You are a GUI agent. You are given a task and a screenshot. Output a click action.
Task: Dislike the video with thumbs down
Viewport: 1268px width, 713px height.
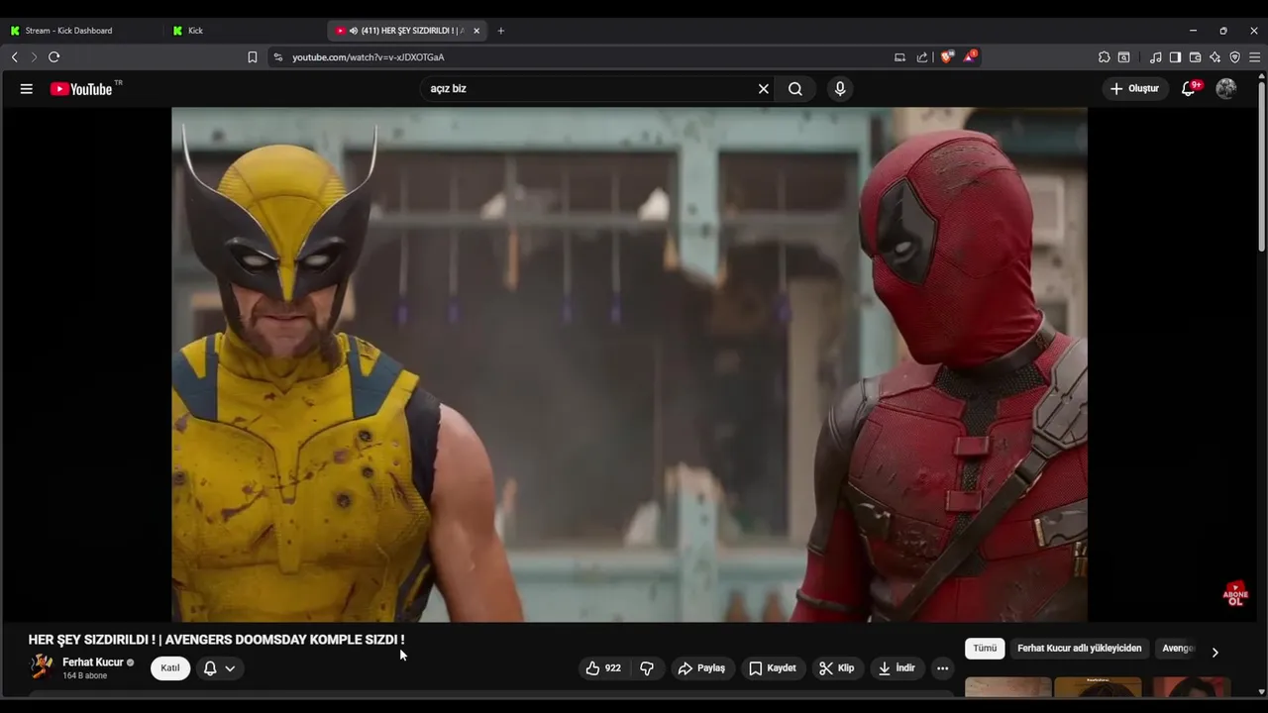tap(647, 668)
